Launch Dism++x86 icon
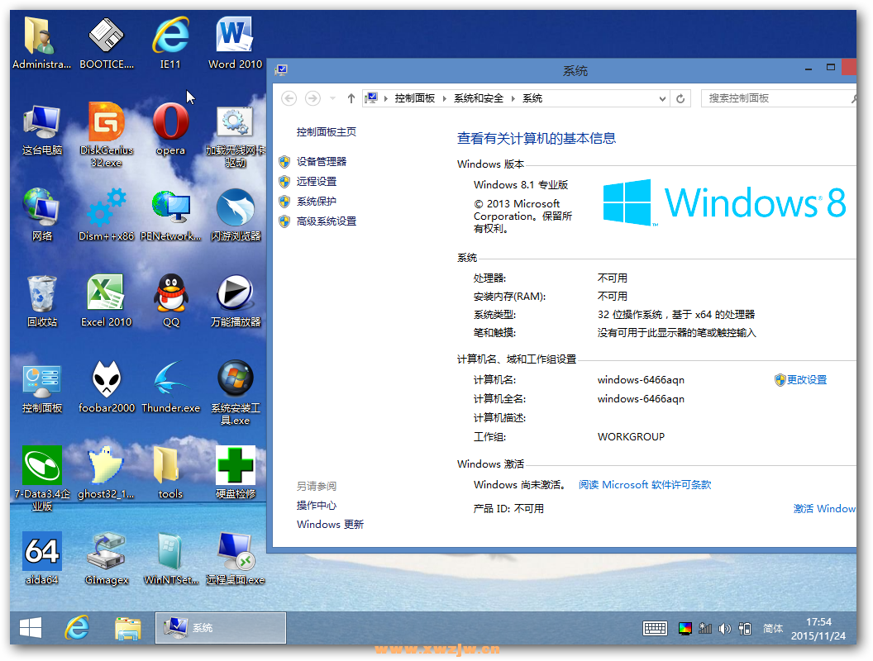 pos(107,216)
